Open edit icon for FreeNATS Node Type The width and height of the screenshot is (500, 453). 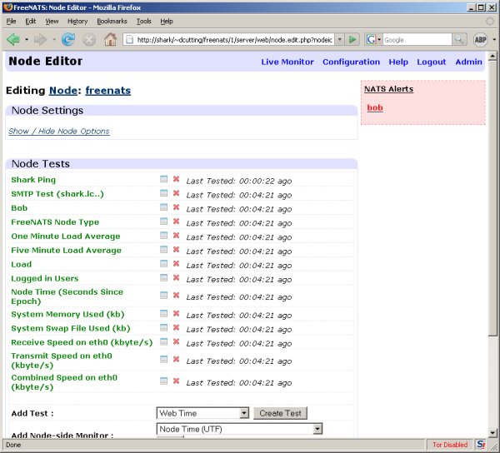163,221
